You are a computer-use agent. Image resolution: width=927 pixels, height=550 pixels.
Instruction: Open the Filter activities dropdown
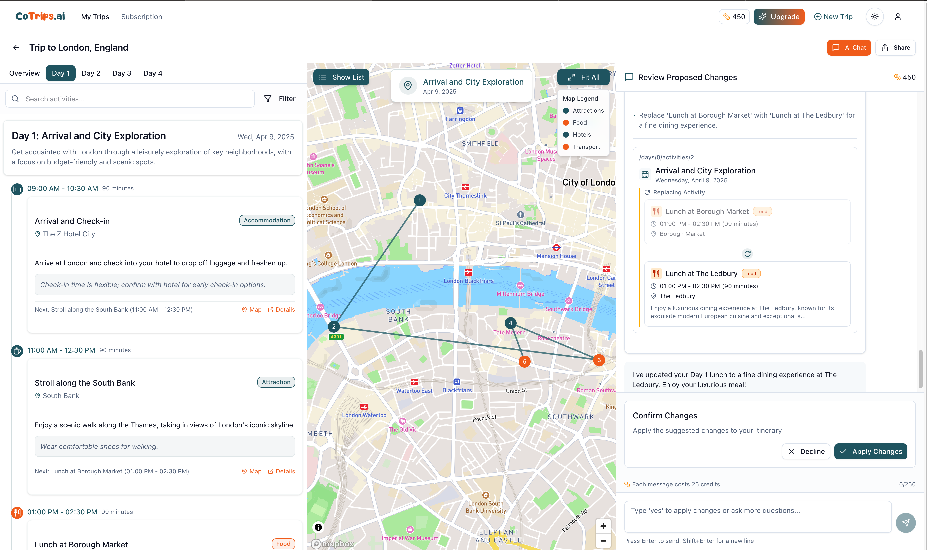point(280,99)
